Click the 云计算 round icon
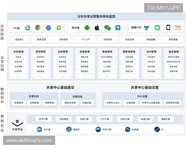 tap(39, 129)
